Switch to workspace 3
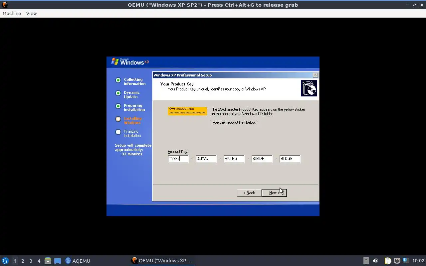The height and width of the screenshot is (266, 426). coord(31,261)
